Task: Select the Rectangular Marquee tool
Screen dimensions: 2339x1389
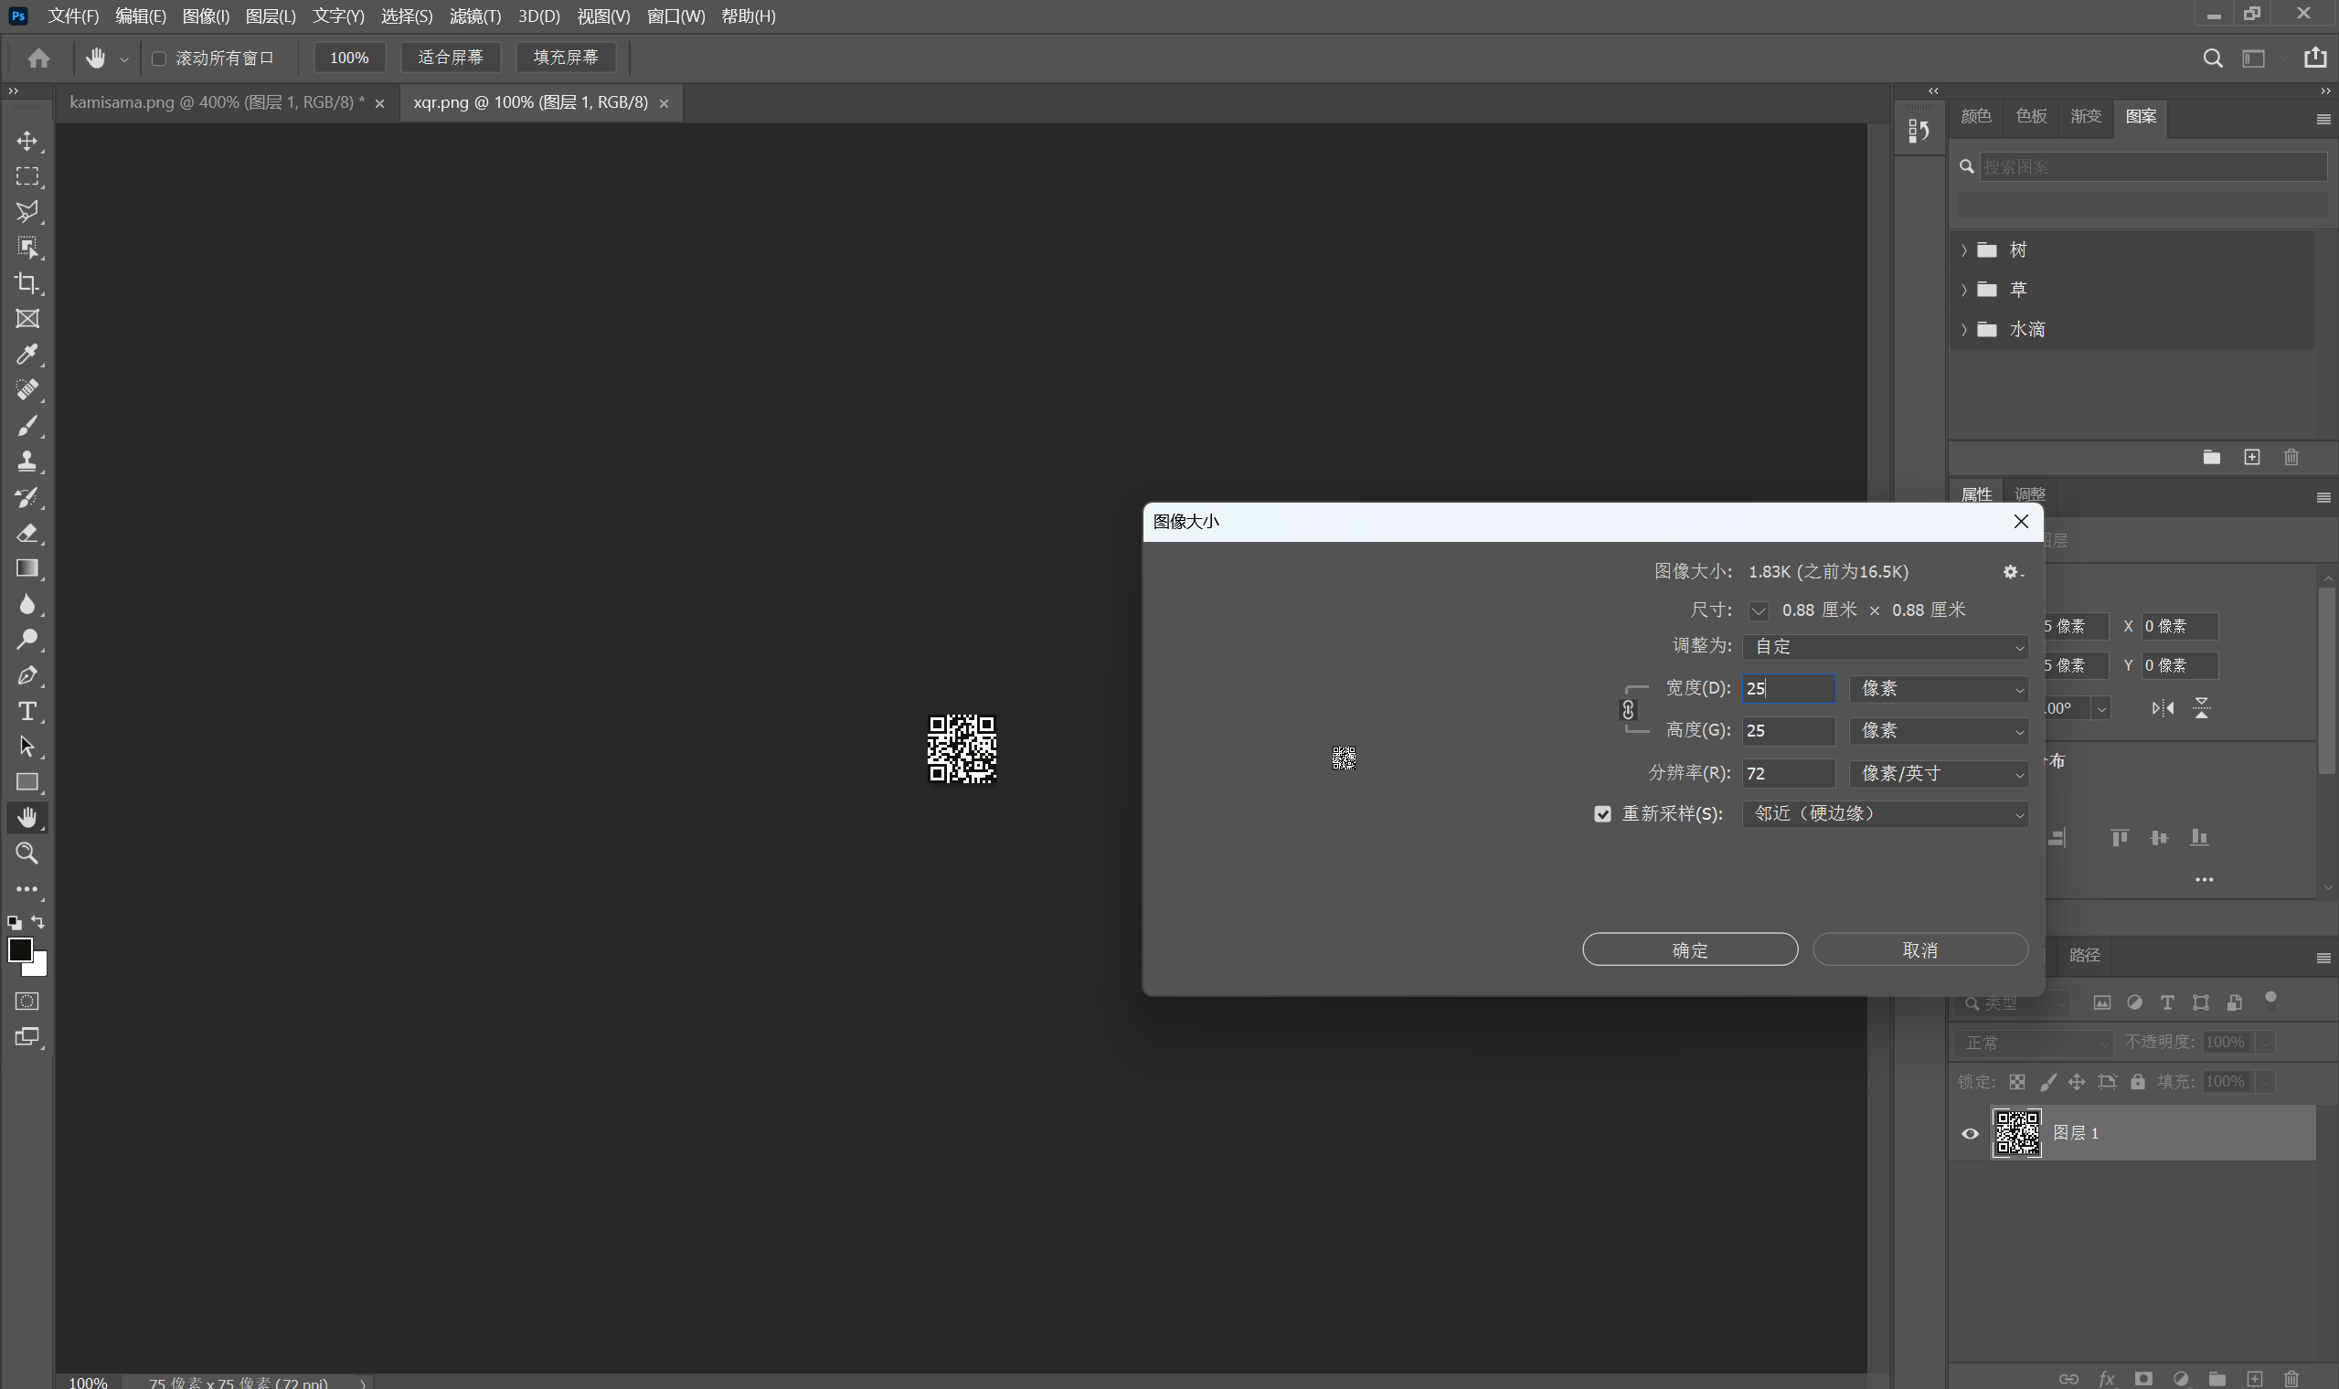Action: pyautogui.click(x=27, y=176)
